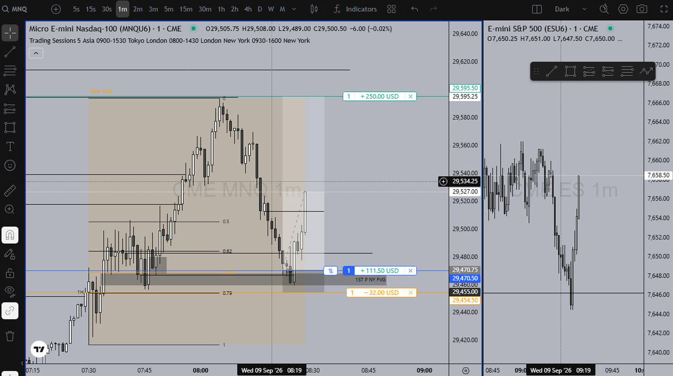Close the +111.50 USD position
The width and height of the screenshot is (673, 376).
[410, 270]
